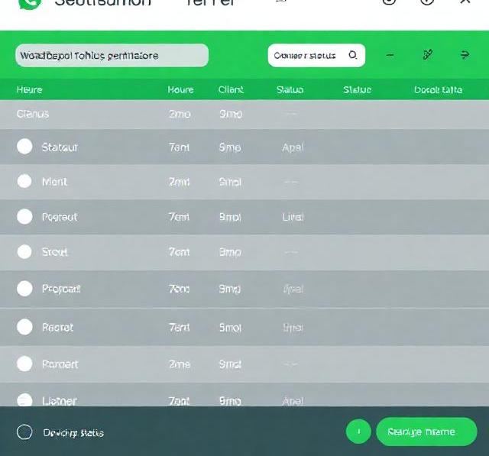
Task: Click the 'Reoret' row name
Action: [58, 327]
